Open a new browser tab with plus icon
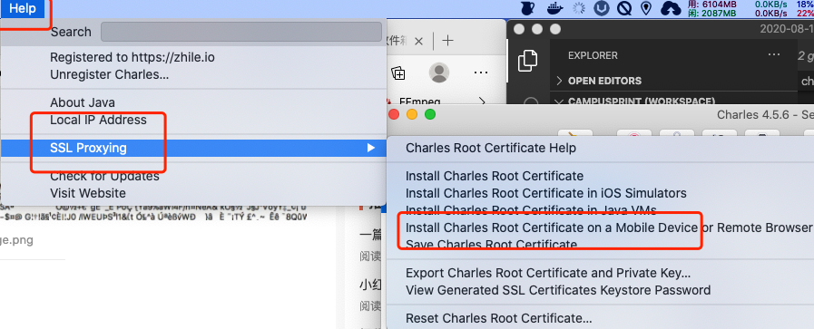Screen dimensions: 814x329 pyautogui.click(x=447, y=41)
